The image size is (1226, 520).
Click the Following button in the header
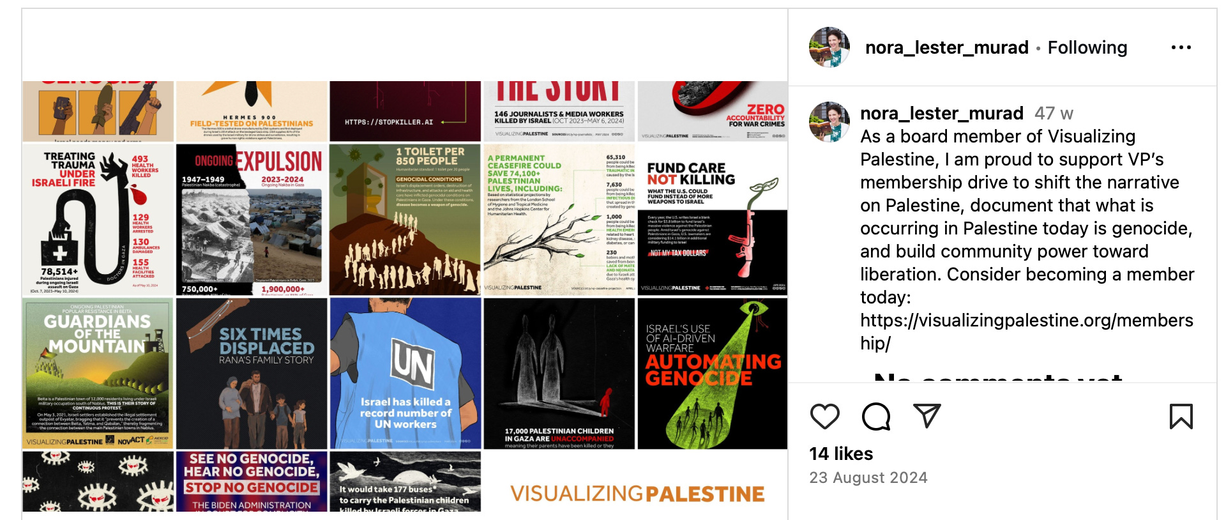point(1087,47)
